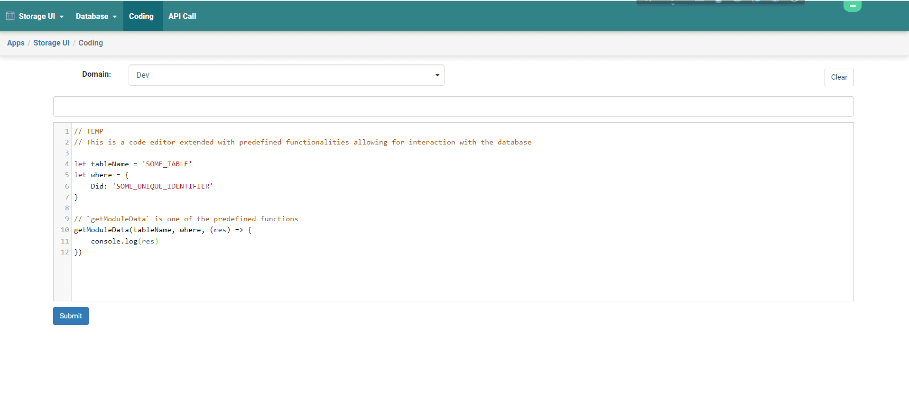Follow the Apps breadcrumb link
Screen dimensions: 909x406
click(16, 43)
